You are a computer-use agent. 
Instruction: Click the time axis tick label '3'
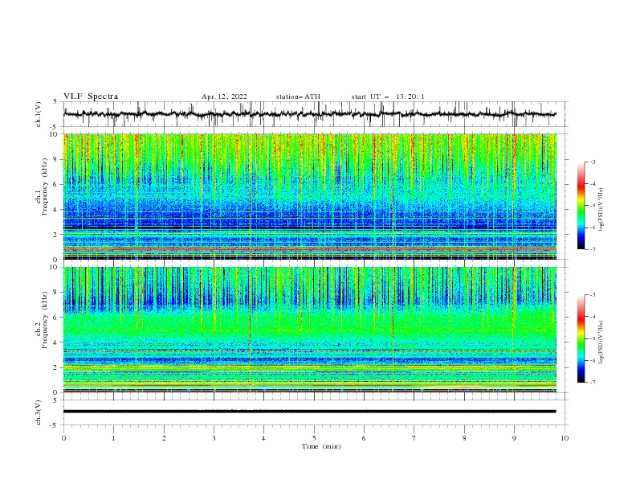(214, 438)
